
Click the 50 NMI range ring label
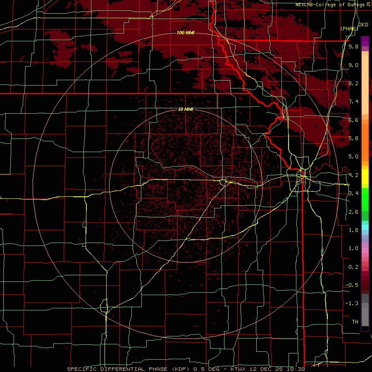pyautogui.click(x=186, y=109)
